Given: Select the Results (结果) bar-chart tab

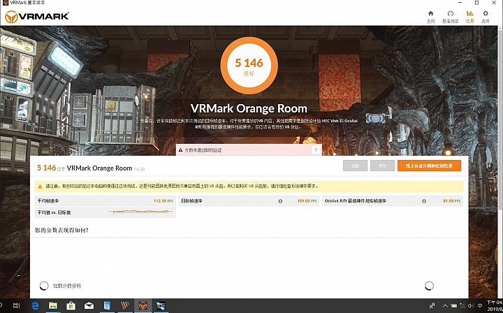Looking at the screenshot, I should tap(469, 17).
